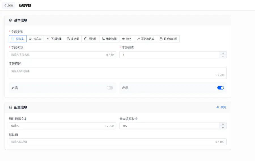Increase 字段顺序 with up arrow
The image size is (255, 161).
tap(223, 53)
